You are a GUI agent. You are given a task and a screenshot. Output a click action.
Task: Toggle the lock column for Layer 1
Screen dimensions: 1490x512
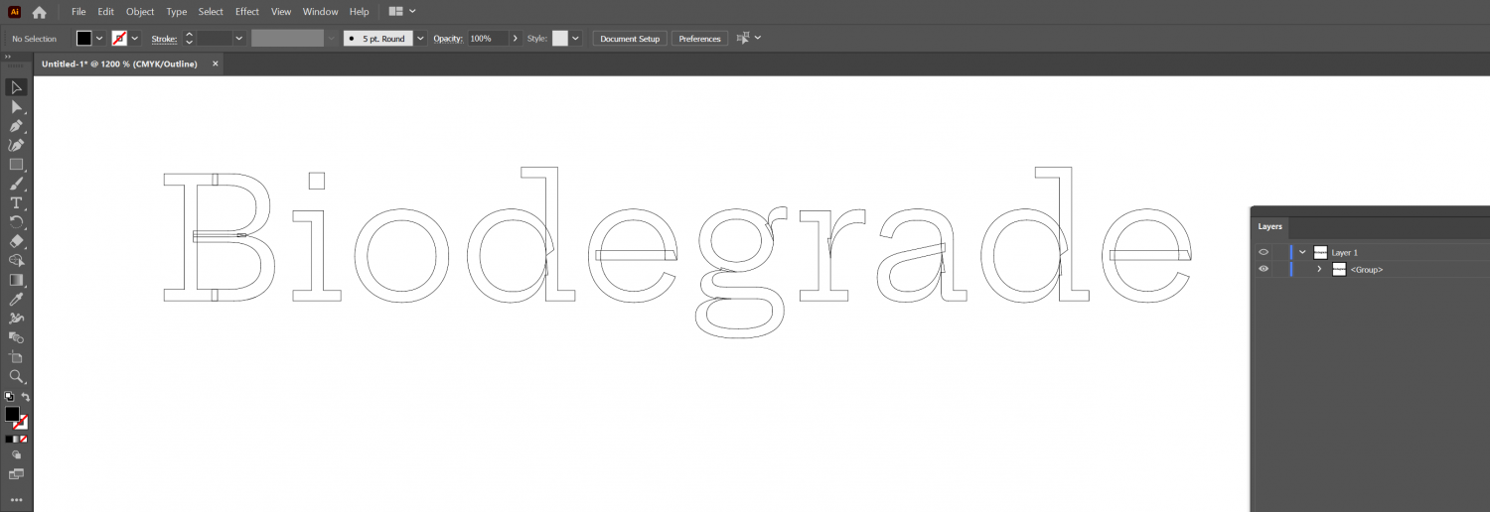(x=1280, y=252)
